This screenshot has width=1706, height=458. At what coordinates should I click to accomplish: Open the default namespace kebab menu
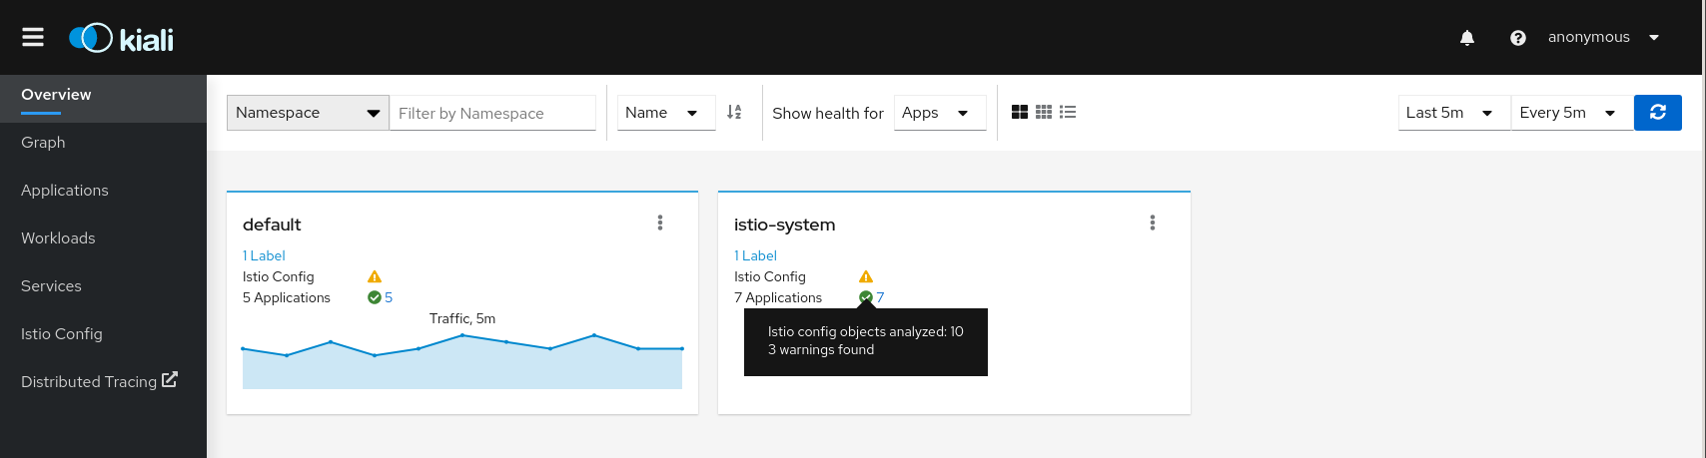660,223
